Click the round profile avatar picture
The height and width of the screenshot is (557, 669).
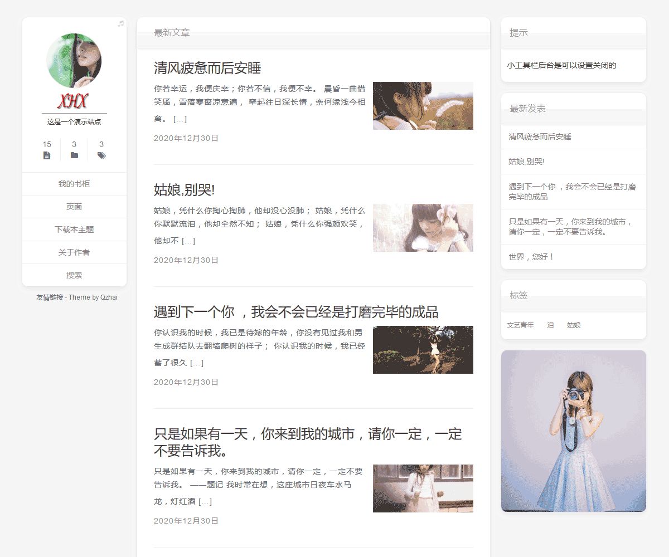(74, 60)
